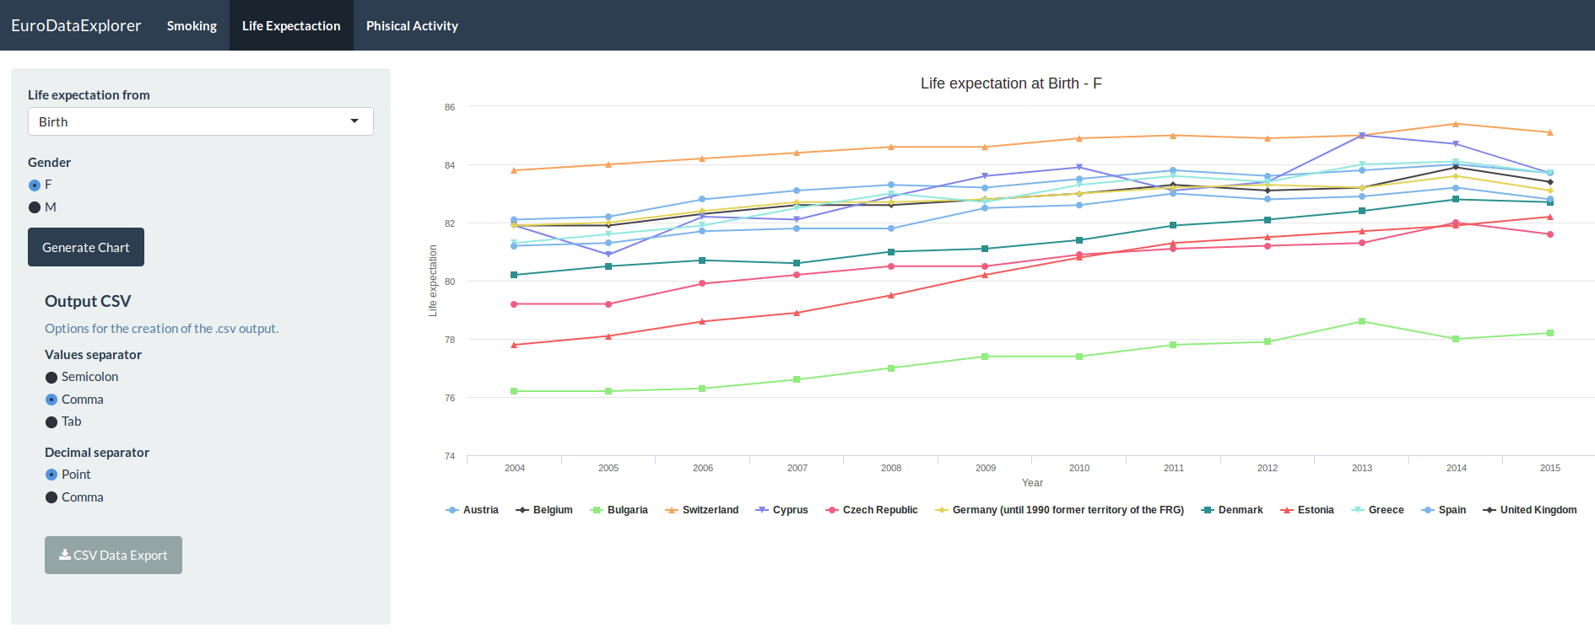Open the Phisical Activity tab
The height and width of the screenshot is (639, 1595).
(412, 25)
